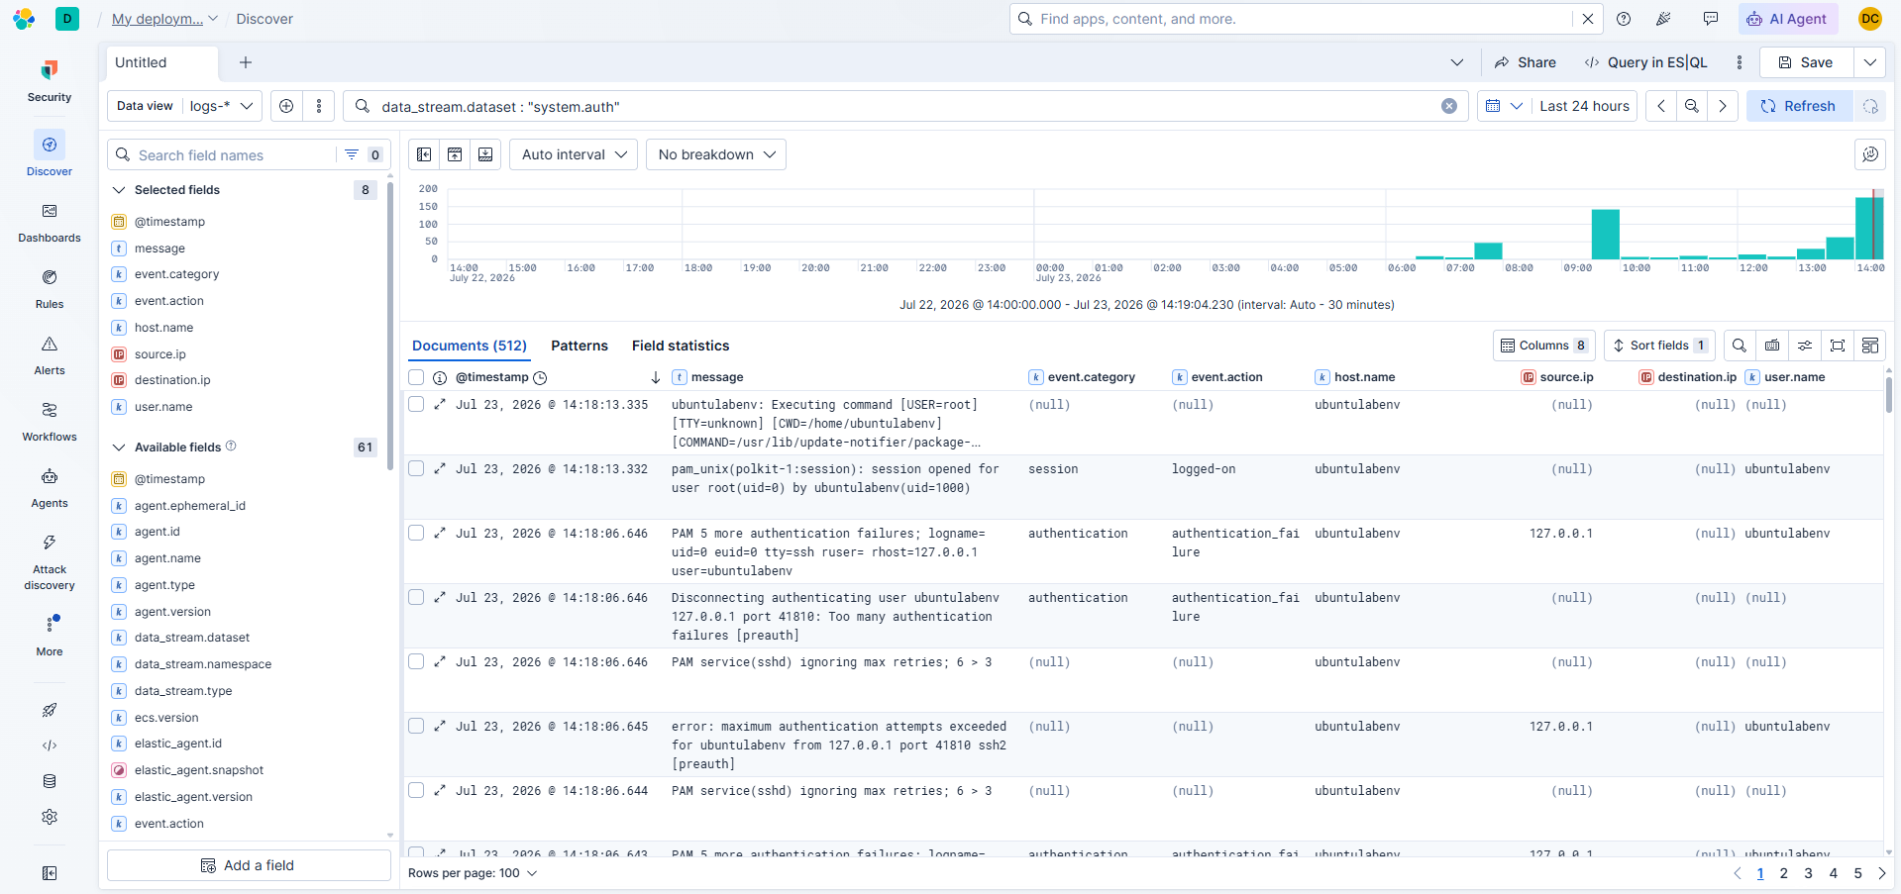Open the Security app in sidebar
Viewport: 1901px width, 894px height.
(x=50, y=80)
